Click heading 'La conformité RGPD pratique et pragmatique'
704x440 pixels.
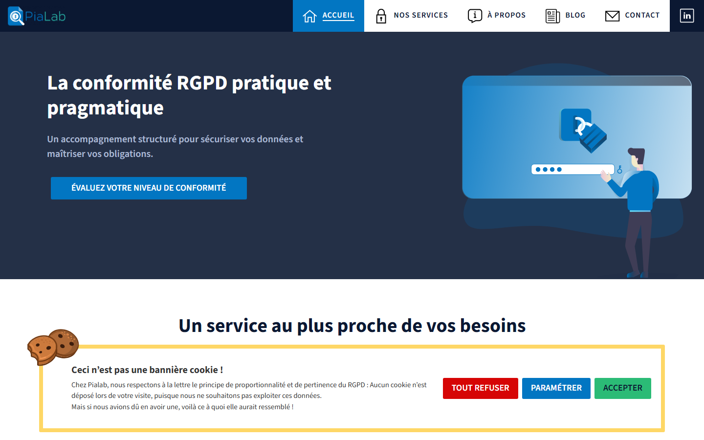pyautogui.click(x=189, y=95)
